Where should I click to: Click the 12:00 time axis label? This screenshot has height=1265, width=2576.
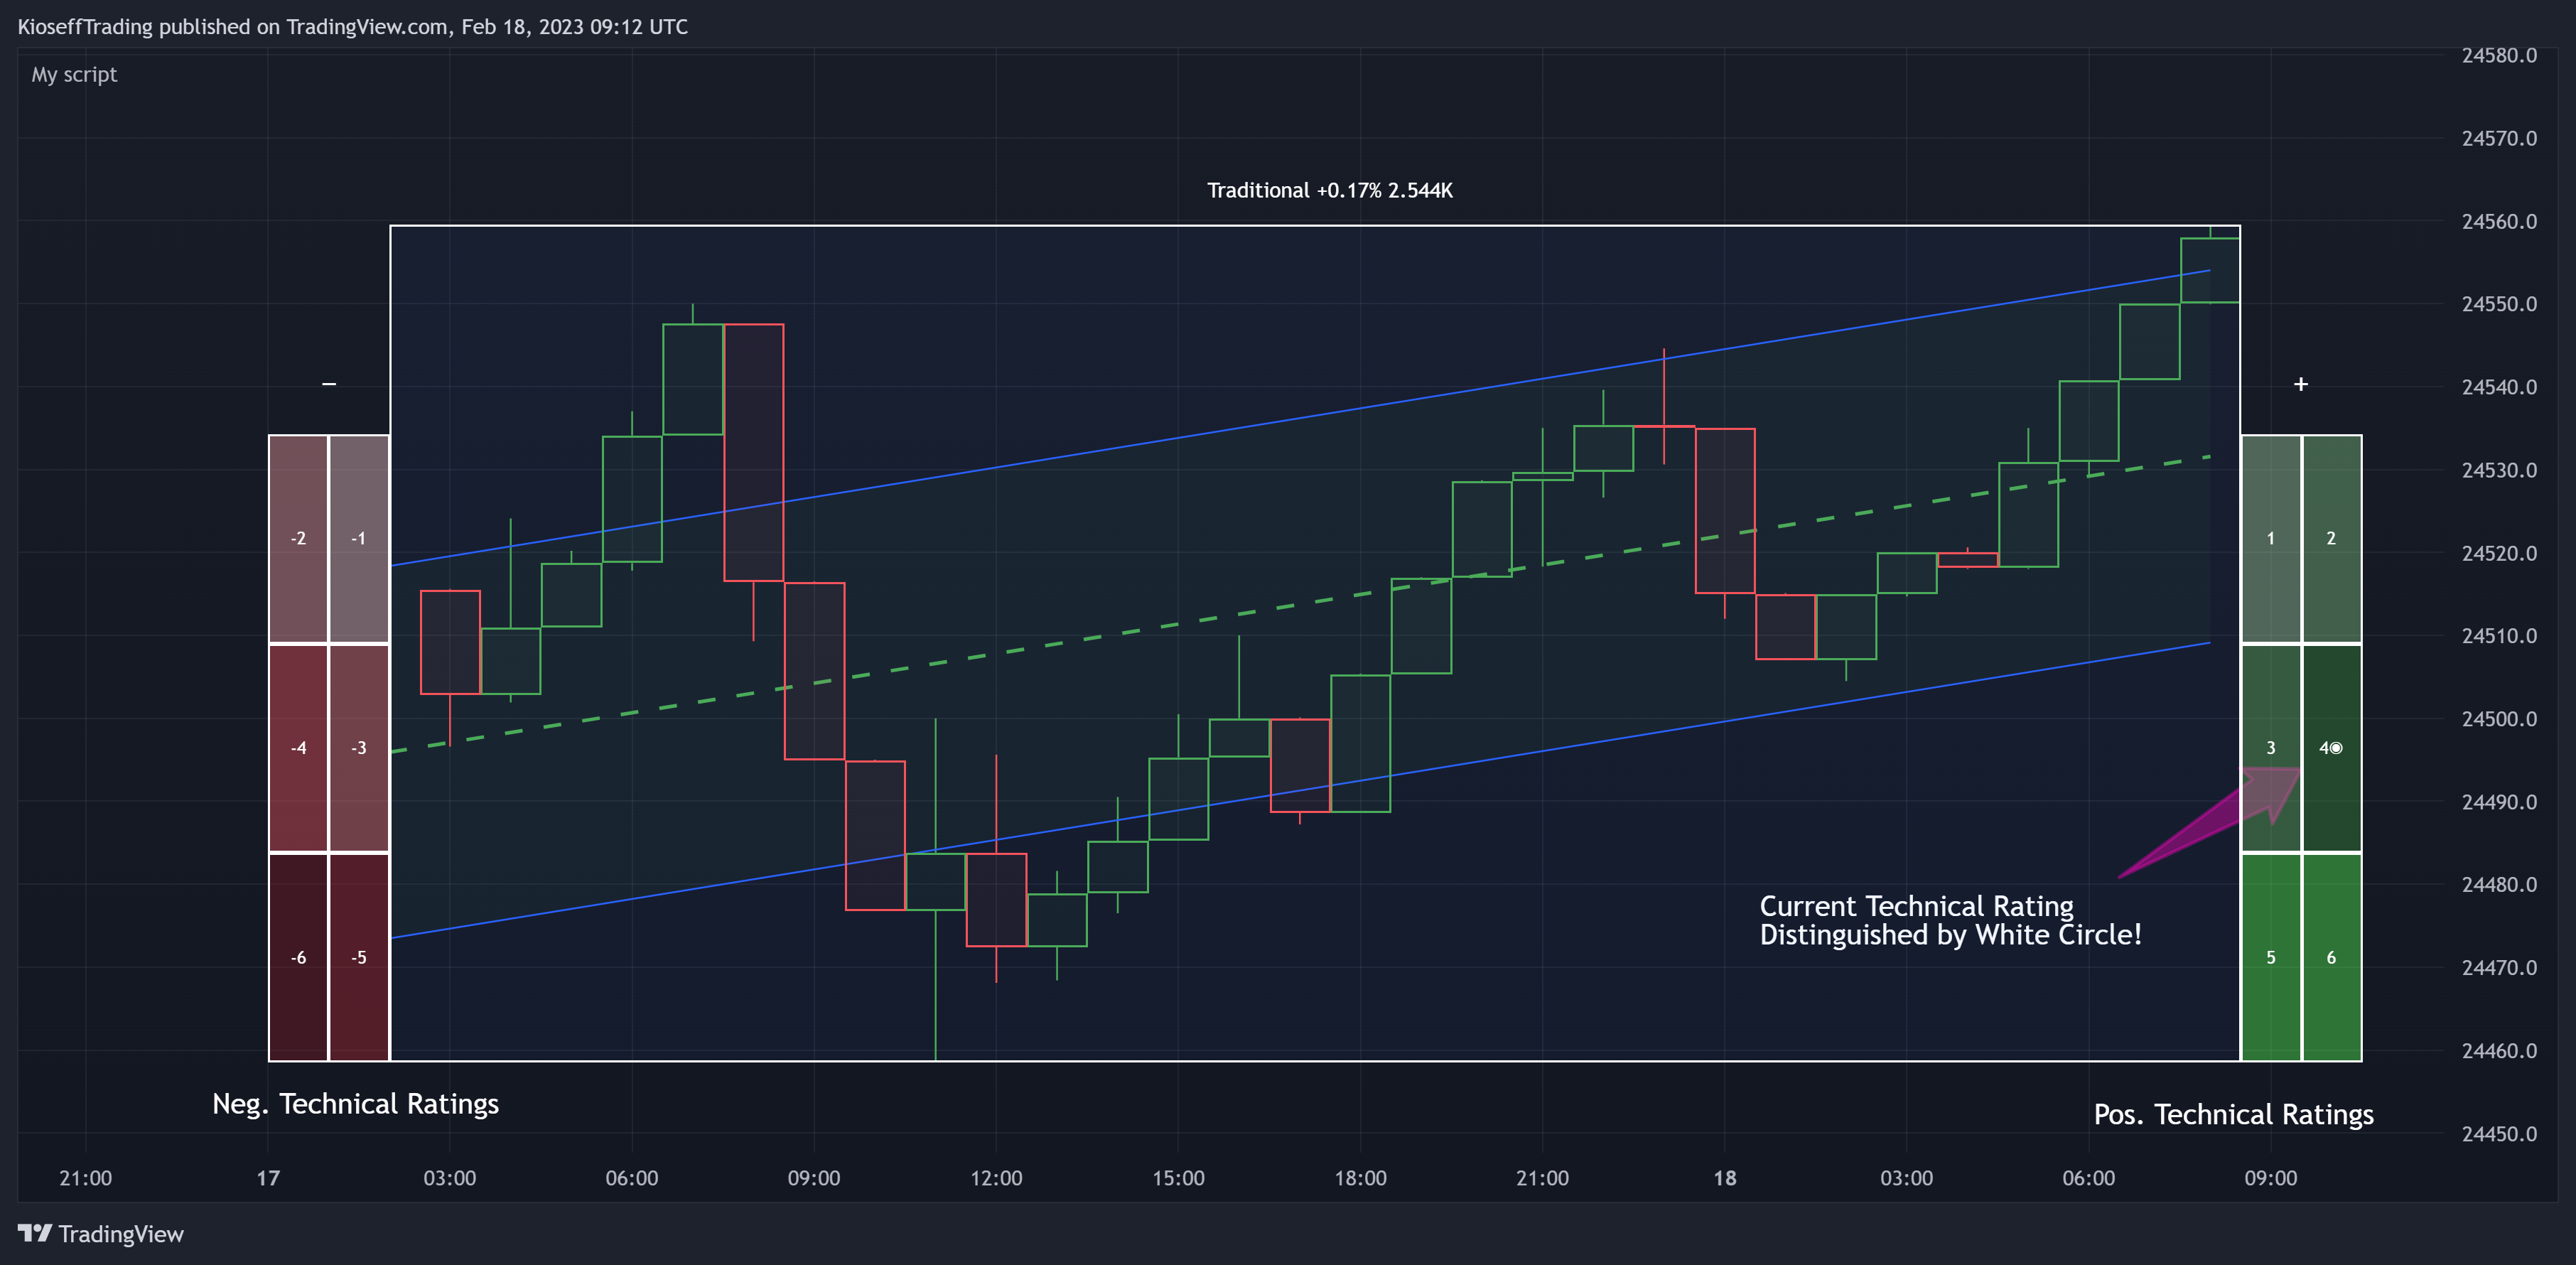(x=996, y=1178)
